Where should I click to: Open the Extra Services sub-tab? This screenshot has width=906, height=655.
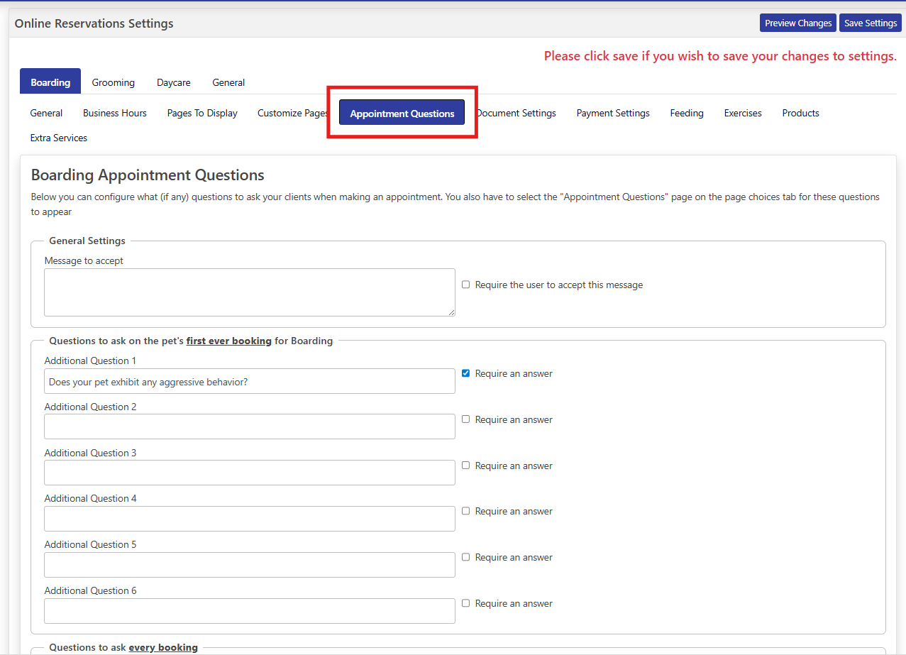tap(59, 138)
